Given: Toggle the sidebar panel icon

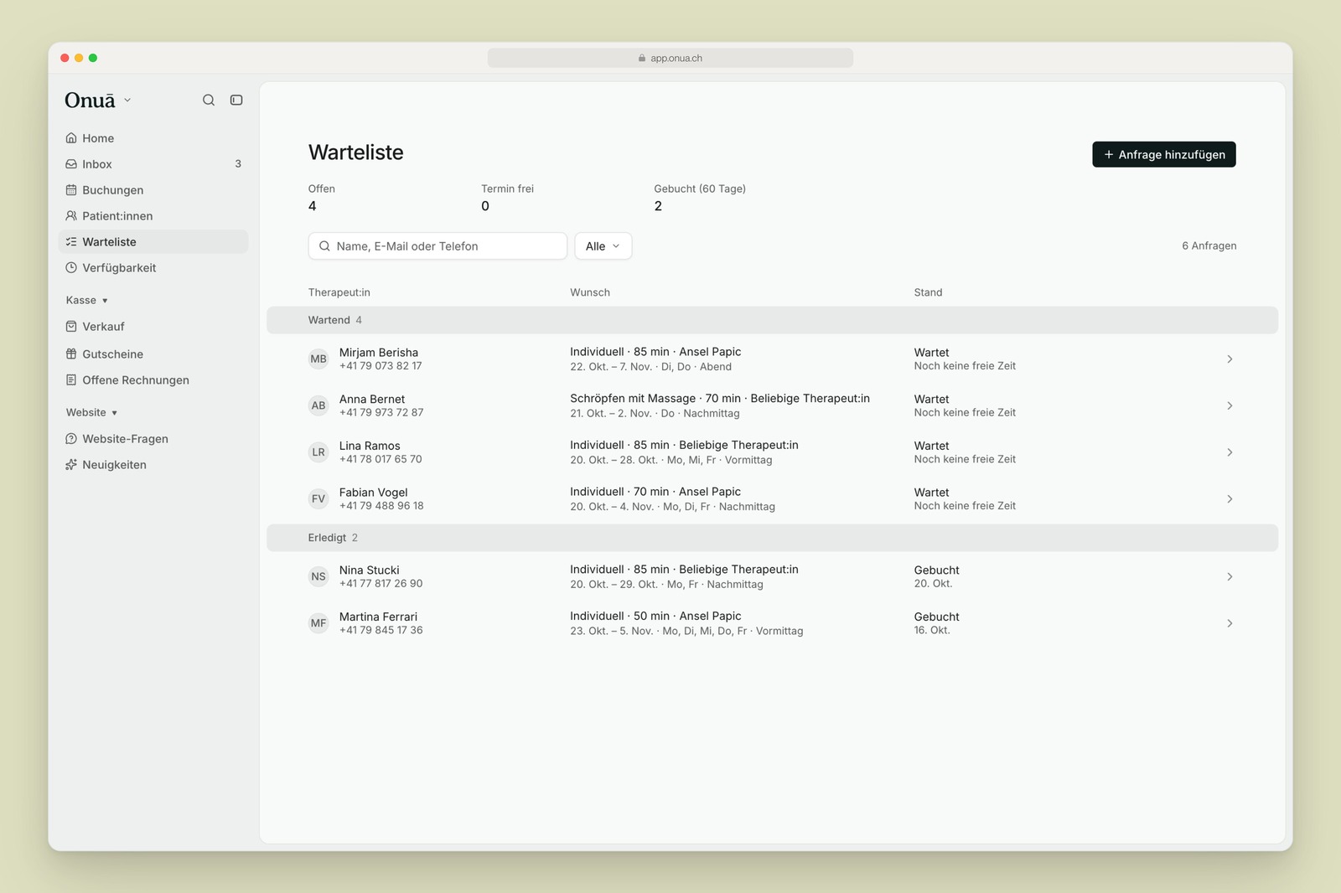Looking at the screenshot, I should coord(236,100).
